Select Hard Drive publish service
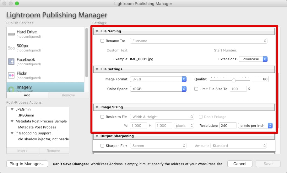 coord(45,34)
